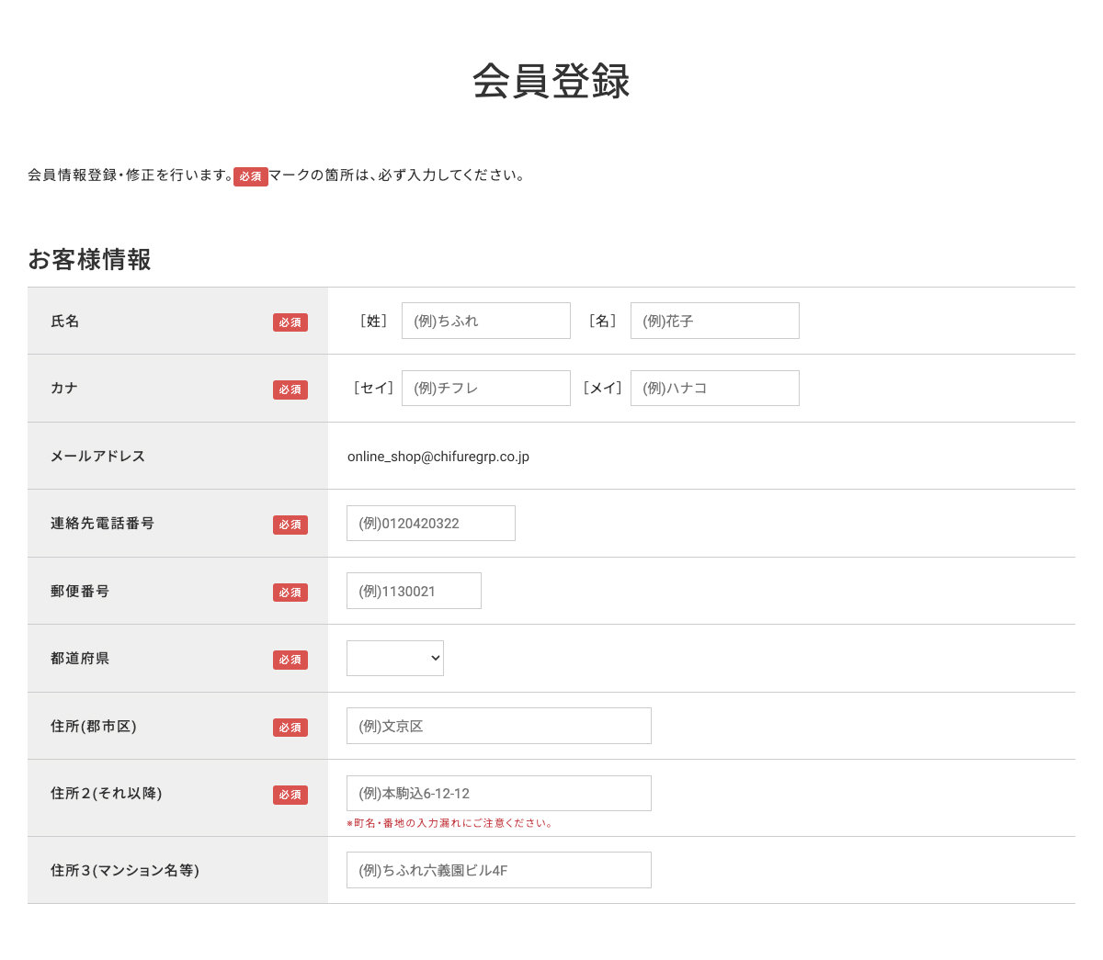The height and width of the screenshot is (960, 1103).
Task: Click the 必須 badge beside 郵便番号
Action: pyautogui.click(x=290, y=593)
